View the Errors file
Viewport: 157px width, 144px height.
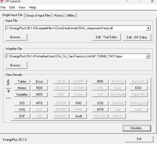39,82
